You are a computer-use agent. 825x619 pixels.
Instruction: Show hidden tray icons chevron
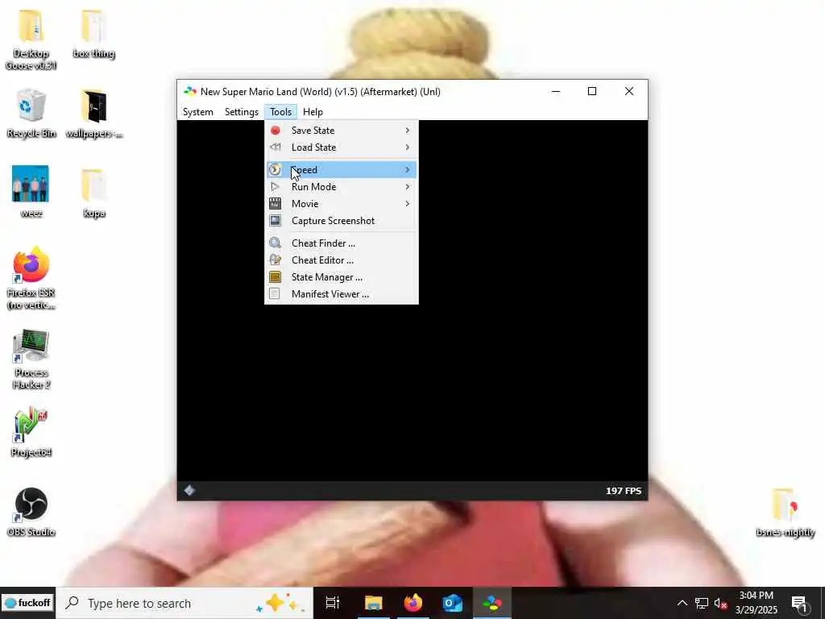(682, 603)
